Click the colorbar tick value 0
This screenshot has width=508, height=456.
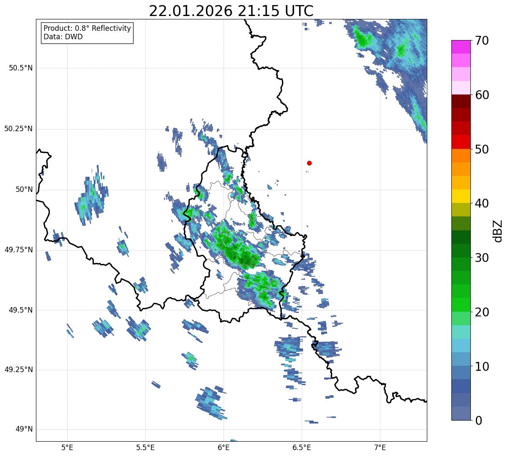click(478, 421)
